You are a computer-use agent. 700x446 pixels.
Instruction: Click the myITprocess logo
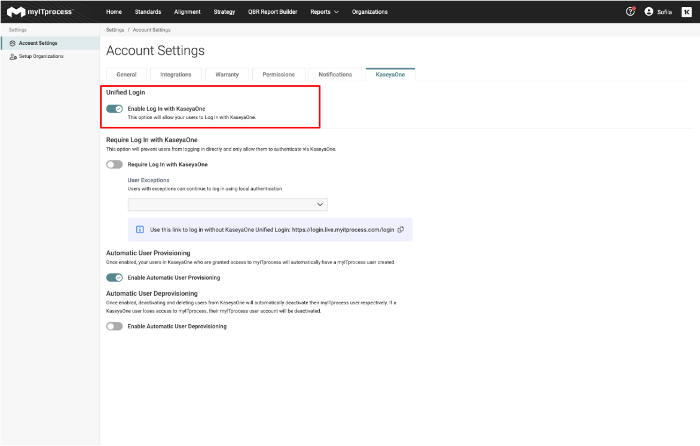(40, 11)
